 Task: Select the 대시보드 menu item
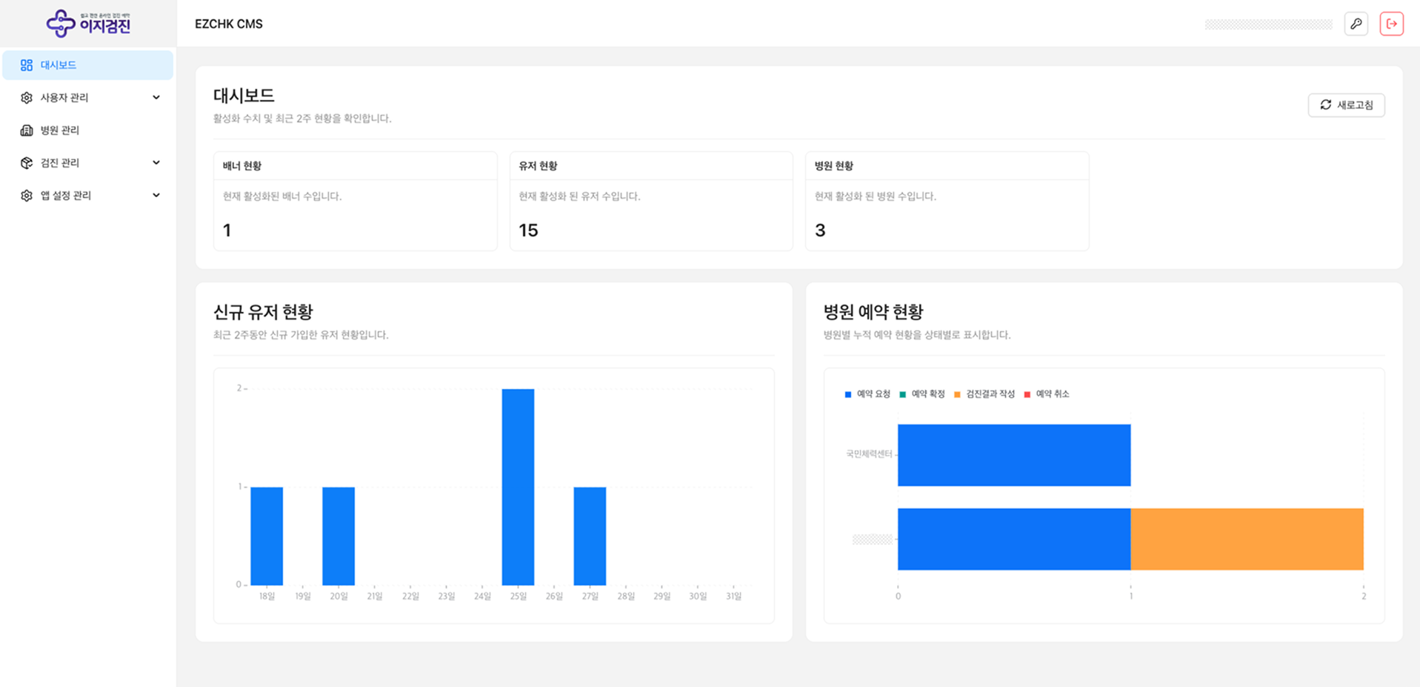[59, 65]
